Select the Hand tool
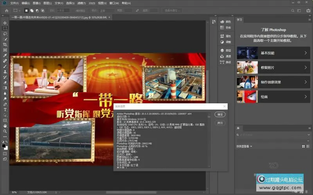 5,126
